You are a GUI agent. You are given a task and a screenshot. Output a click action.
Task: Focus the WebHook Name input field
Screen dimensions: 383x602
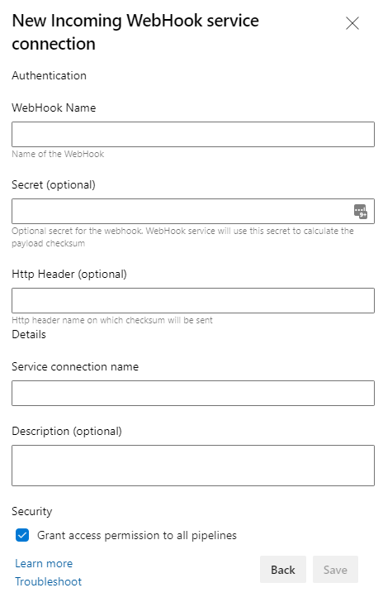(x=193, y=134)
